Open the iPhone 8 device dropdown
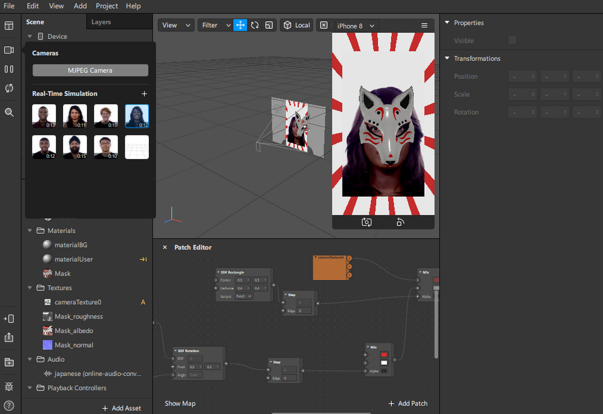Viewport: 603px width, 414px height. click(x=356, y=26)
